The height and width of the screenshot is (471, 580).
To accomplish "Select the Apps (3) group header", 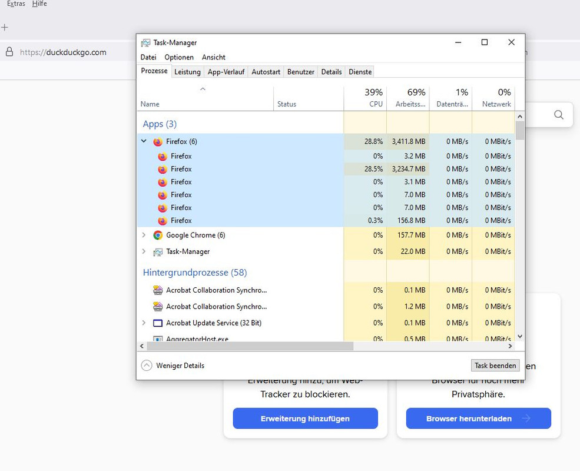I will click(x=160, y=124).
